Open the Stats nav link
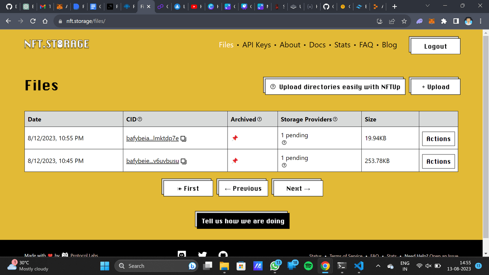The width and height of the screenshot is (489, 275). tap(342, 45)
